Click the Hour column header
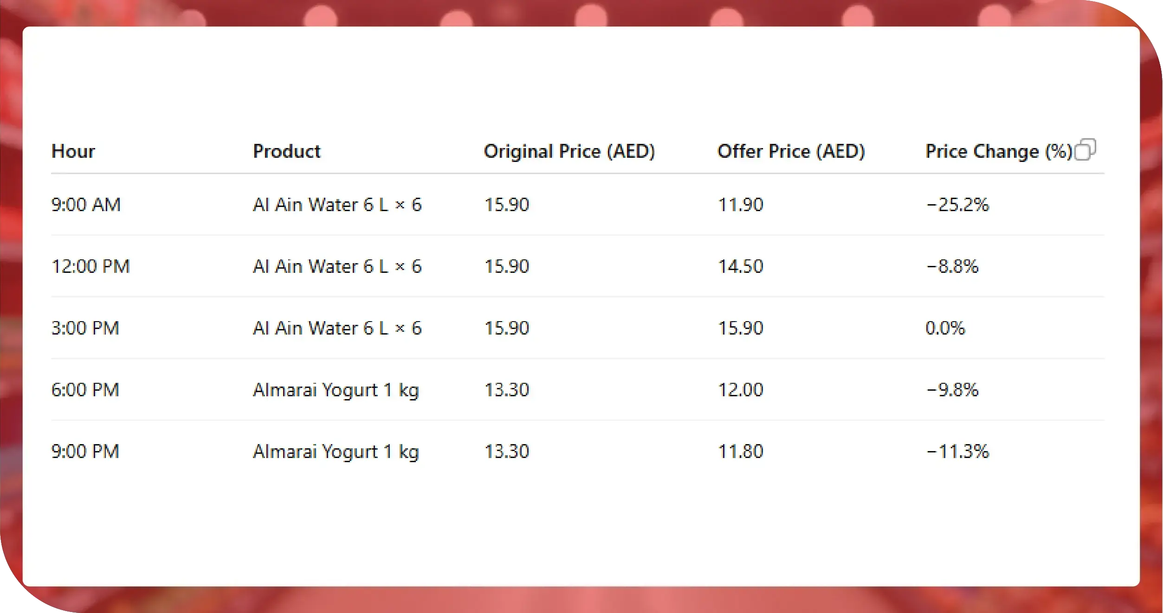The image size is (1163, 613). [73, 151]
